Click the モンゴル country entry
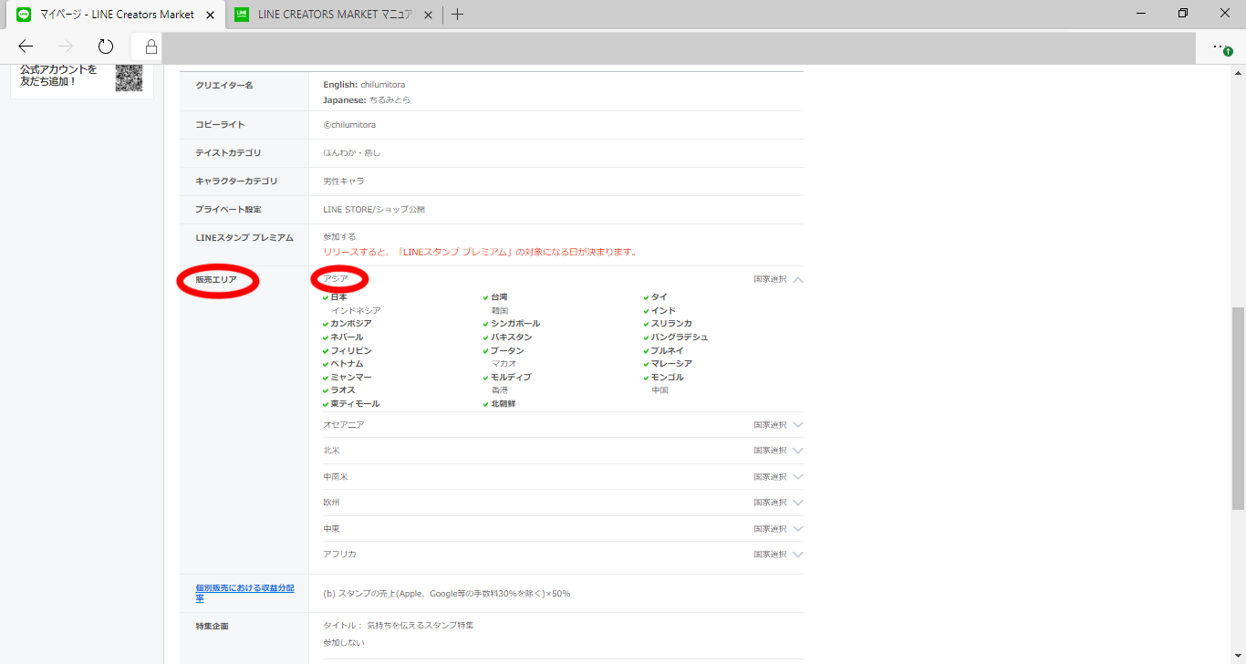1246x664 pixels. (x=663, y=378)
